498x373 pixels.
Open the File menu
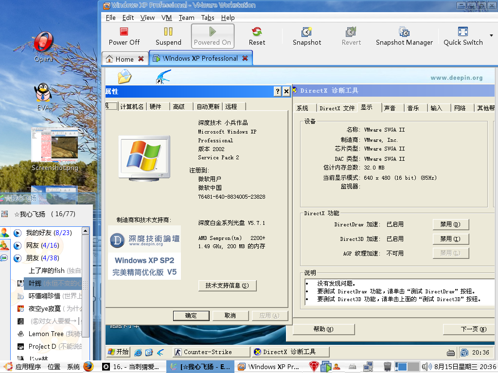tap(110, 17)
